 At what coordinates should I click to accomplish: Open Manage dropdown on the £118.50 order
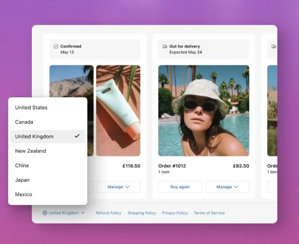pyautogui.click(x=118, y=187)
